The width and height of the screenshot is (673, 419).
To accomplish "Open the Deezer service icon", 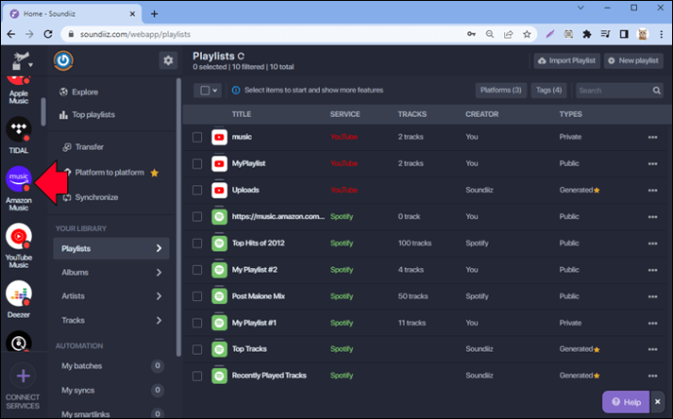I will (19, 293).
